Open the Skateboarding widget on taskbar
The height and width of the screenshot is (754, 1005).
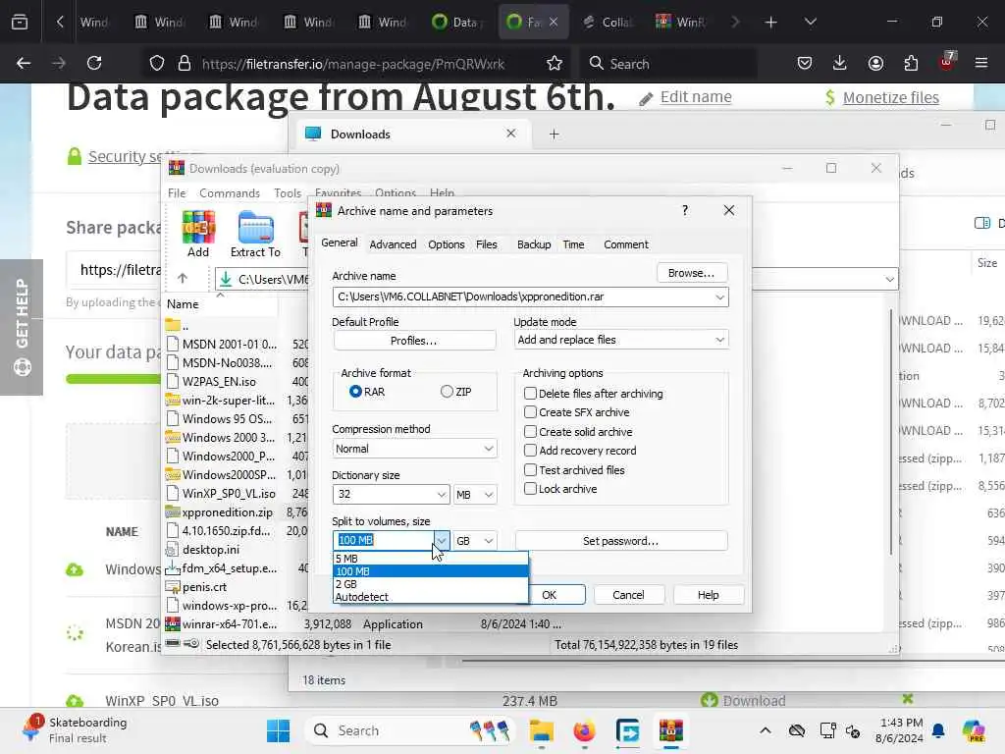(75, 729)
